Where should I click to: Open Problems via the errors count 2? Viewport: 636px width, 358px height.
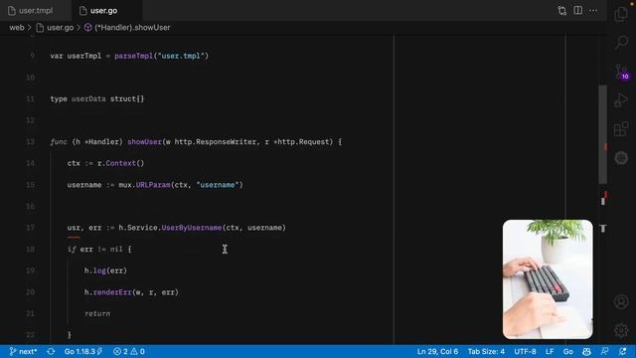click(x=121, y=351)
